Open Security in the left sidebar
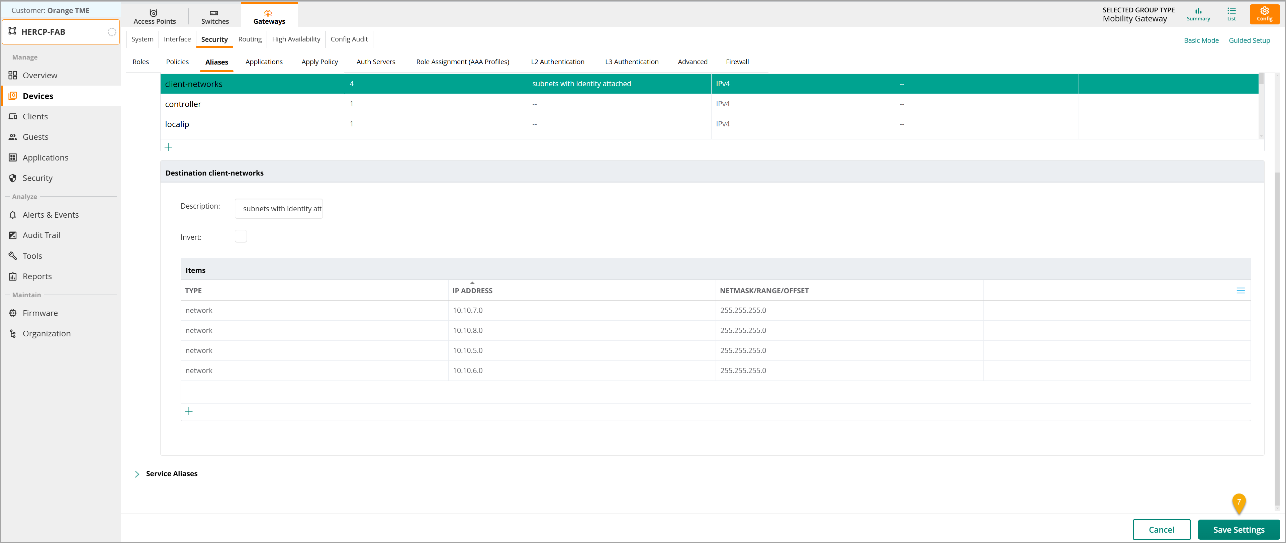 [61, 178]
